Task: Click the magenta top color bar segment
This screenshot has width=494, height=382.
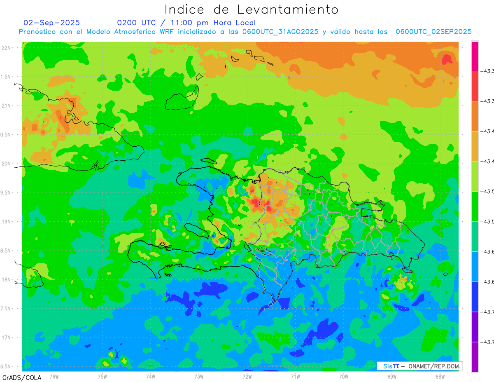Action: click(475, 56)
